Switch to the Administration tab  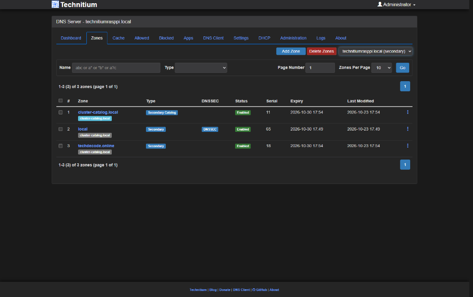pyautogui.click(x=293, y=38)
